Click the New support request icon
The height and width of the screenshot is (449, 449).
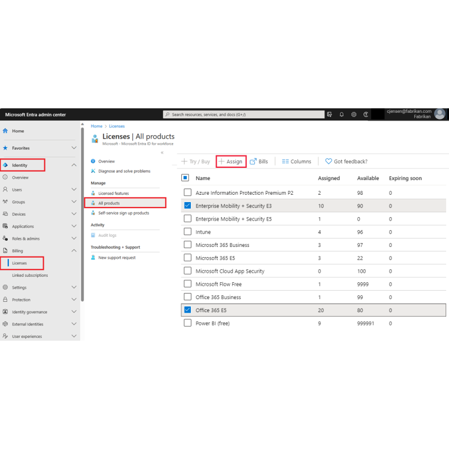93,258
